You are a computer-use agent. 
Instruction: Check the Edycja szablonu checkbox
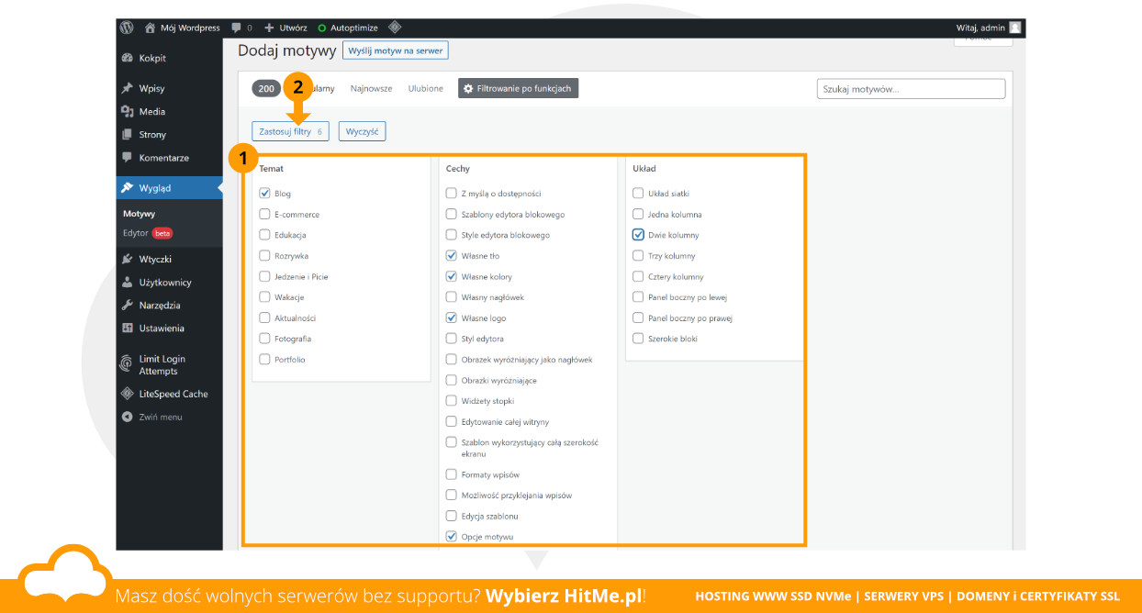coord(452,516)
